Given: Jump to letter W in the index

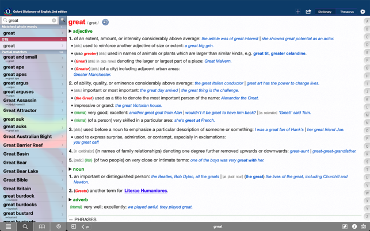Looking at the screenshot, I should point(367,193).
